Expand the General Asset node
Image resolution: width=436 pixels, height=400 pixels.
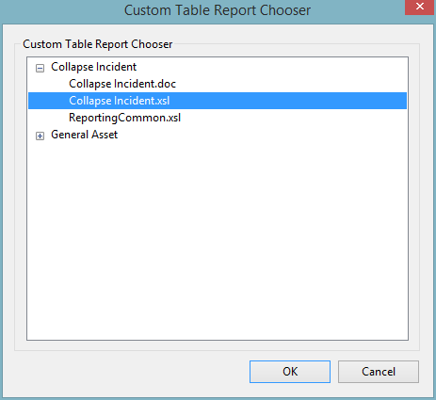pyautogui.click(x=40, y=136)
